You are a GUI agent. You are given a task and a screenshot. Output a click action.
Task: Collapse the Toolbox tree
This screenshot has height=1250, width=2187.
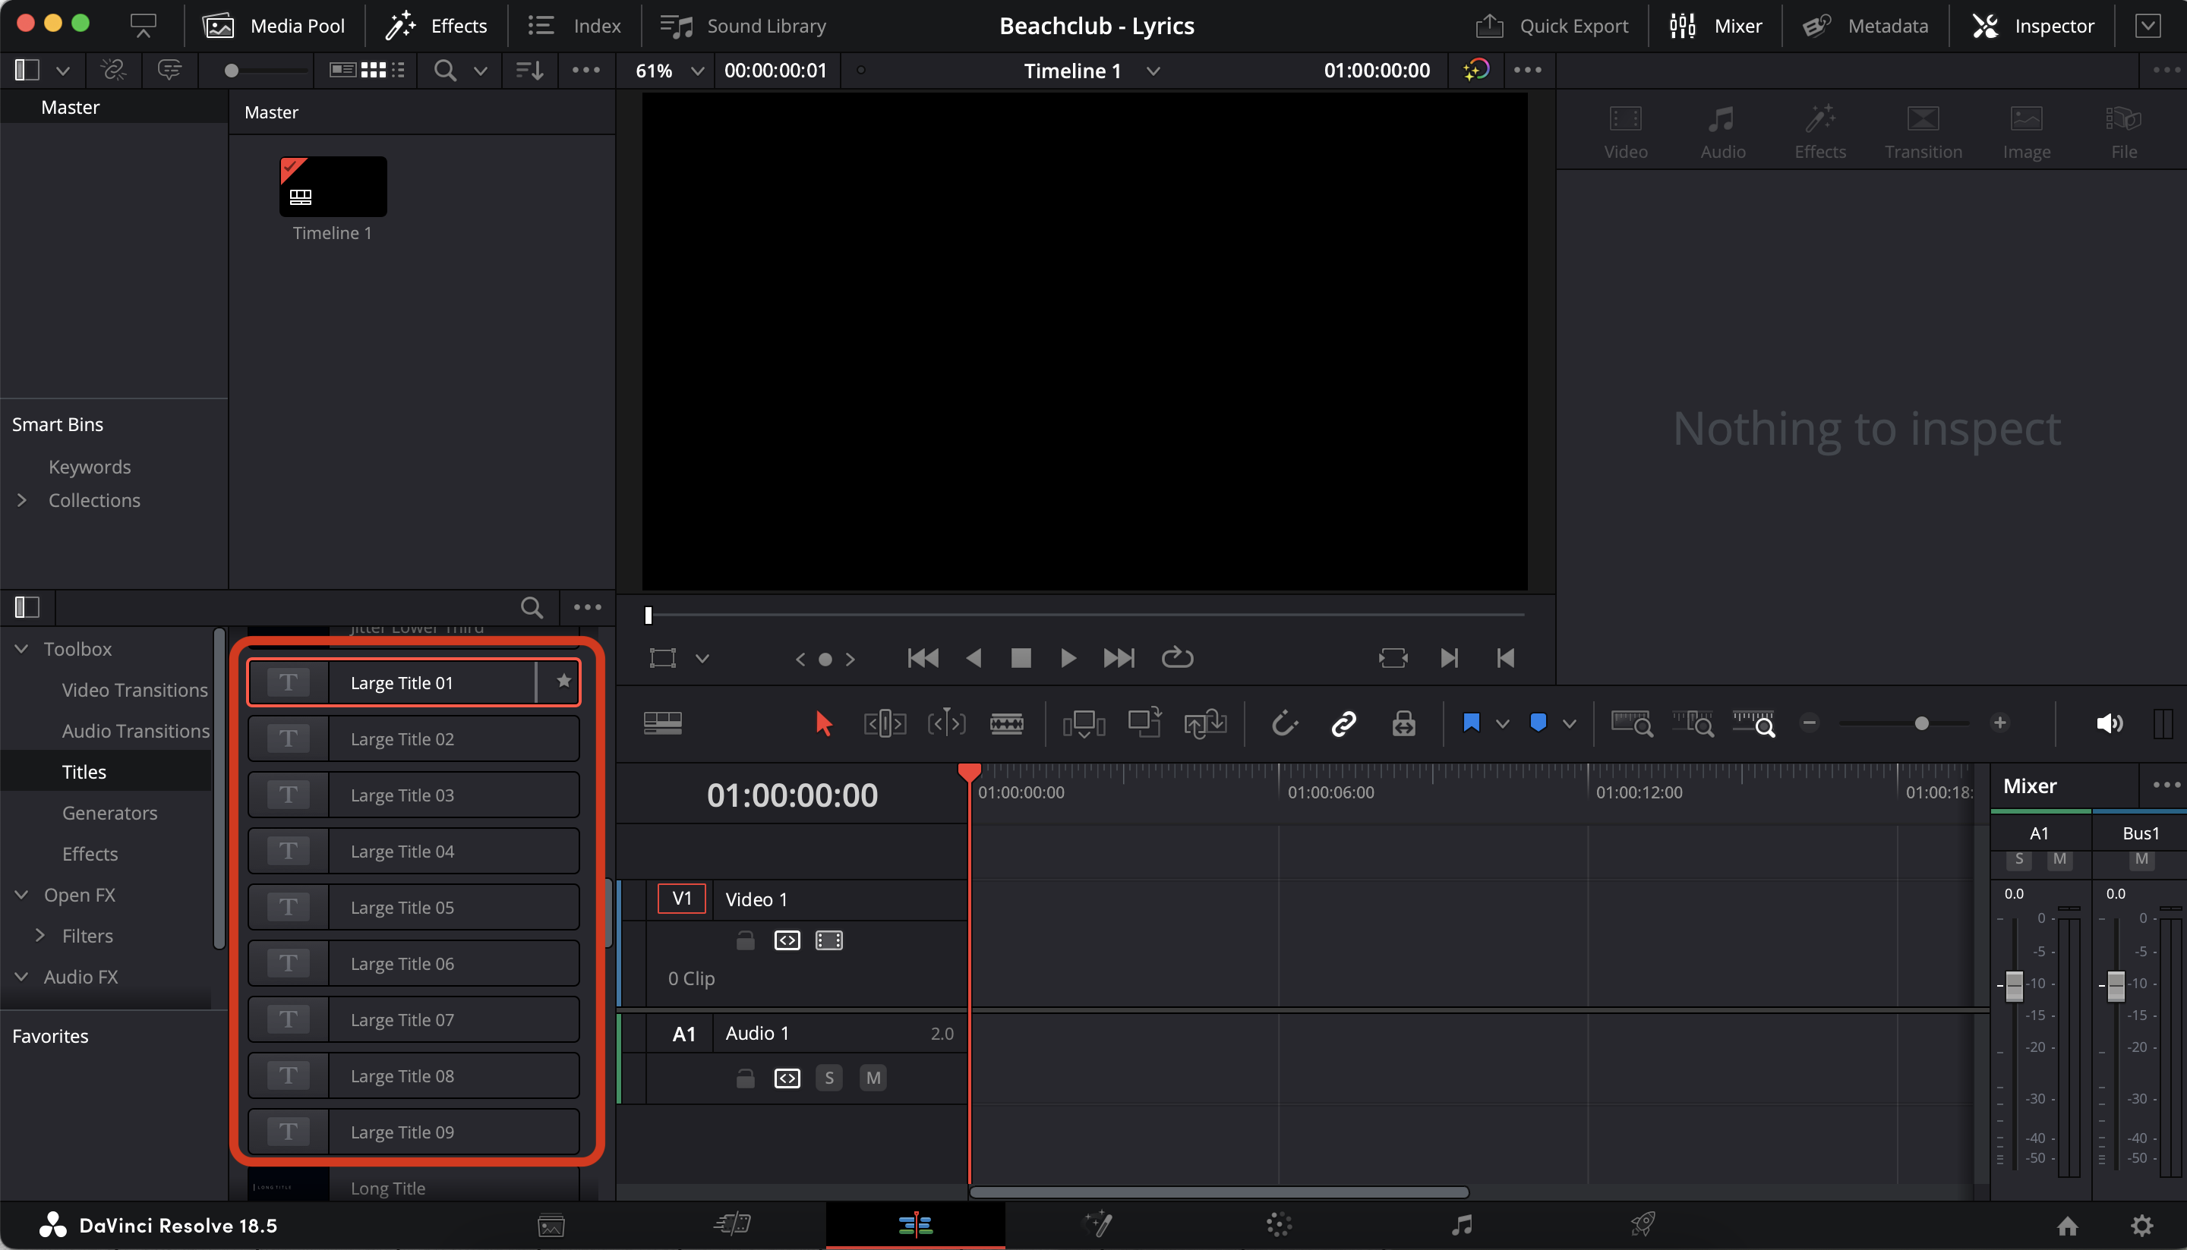point(21,649)
